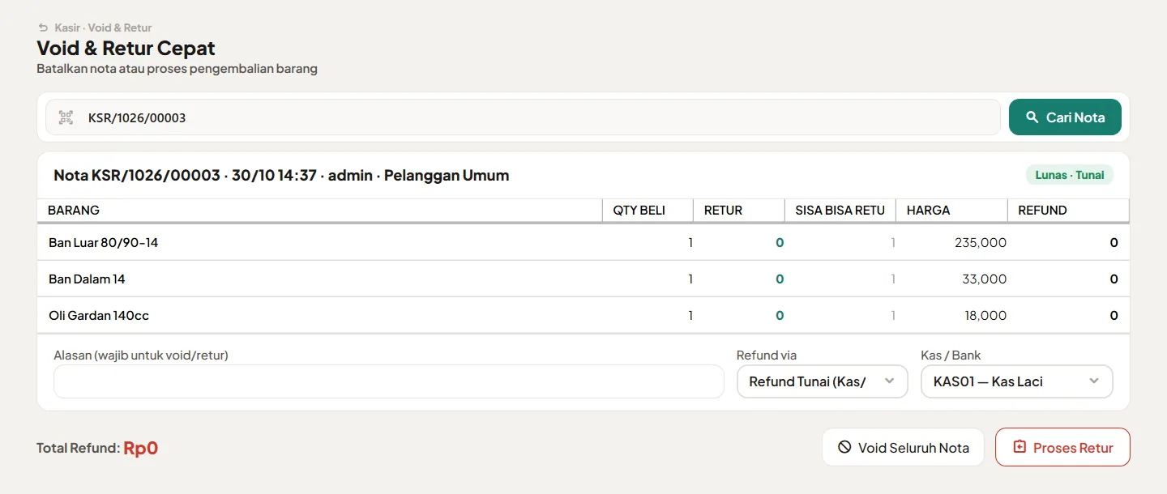Click the SISA BISA RETU column header
Screen dimensions: 1167x494
[840, 210]
